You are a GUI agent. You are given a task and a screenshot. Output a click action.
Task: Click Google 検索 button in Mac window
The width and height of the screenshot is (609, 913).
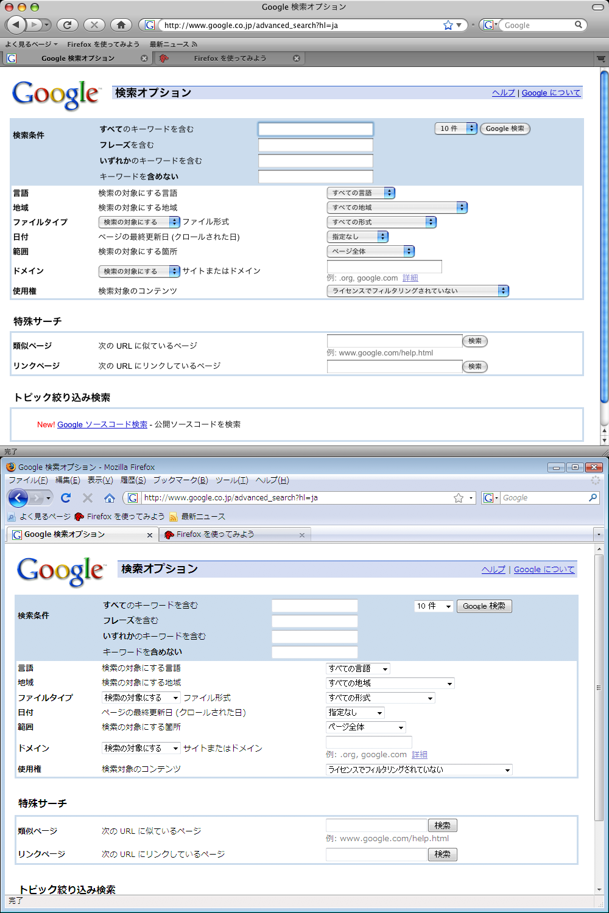tap(505, 128)
